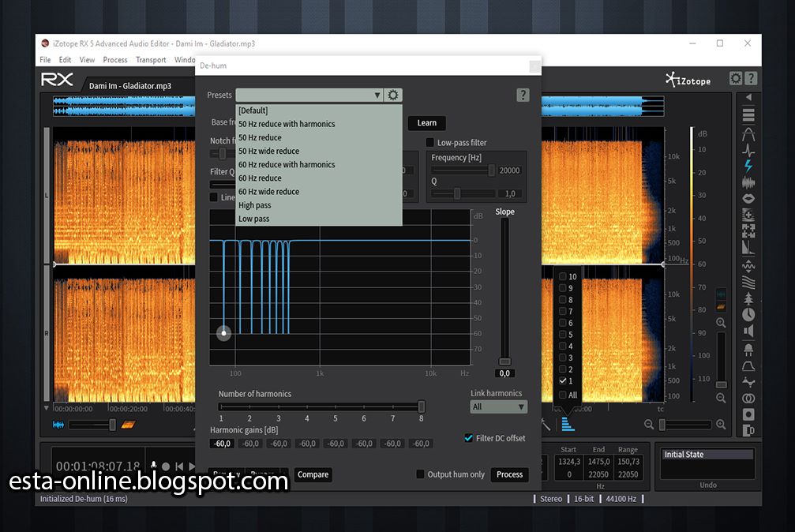Open the File menu
The height and width of the screenshot is (532, 795).
[45, 60]
